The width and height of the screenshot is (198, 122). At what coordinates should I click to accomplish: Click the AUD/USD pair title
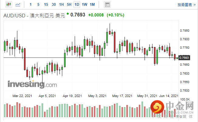pyautogui.click(x=34, y=16)
